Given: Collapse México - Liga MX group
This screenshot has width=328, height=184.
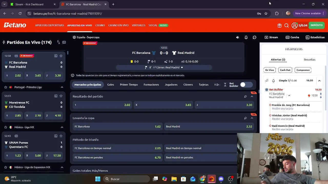Looking at the screenshot, I should pyautogui.click(x=62, y=127).
